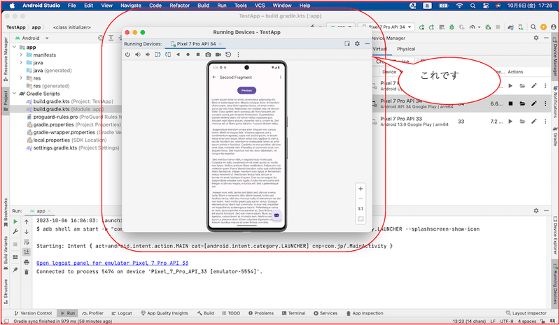This screenshot has height=325, width=560.
Task: Toggle Build Variants sidebar button
Action: [6, 252]
